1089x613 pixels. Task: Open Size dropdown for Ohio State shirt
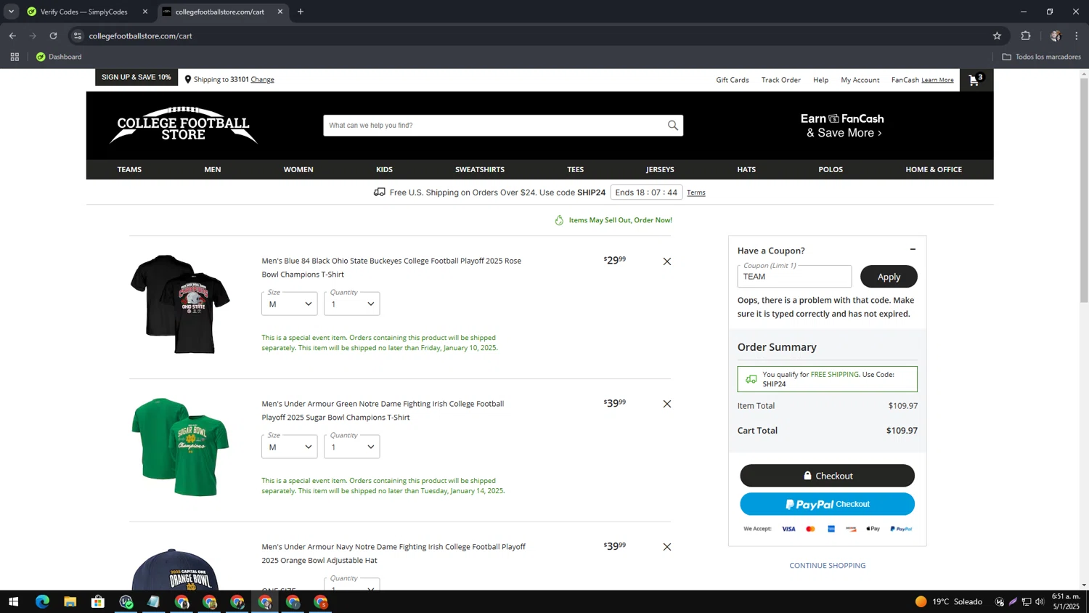point(290,304)
